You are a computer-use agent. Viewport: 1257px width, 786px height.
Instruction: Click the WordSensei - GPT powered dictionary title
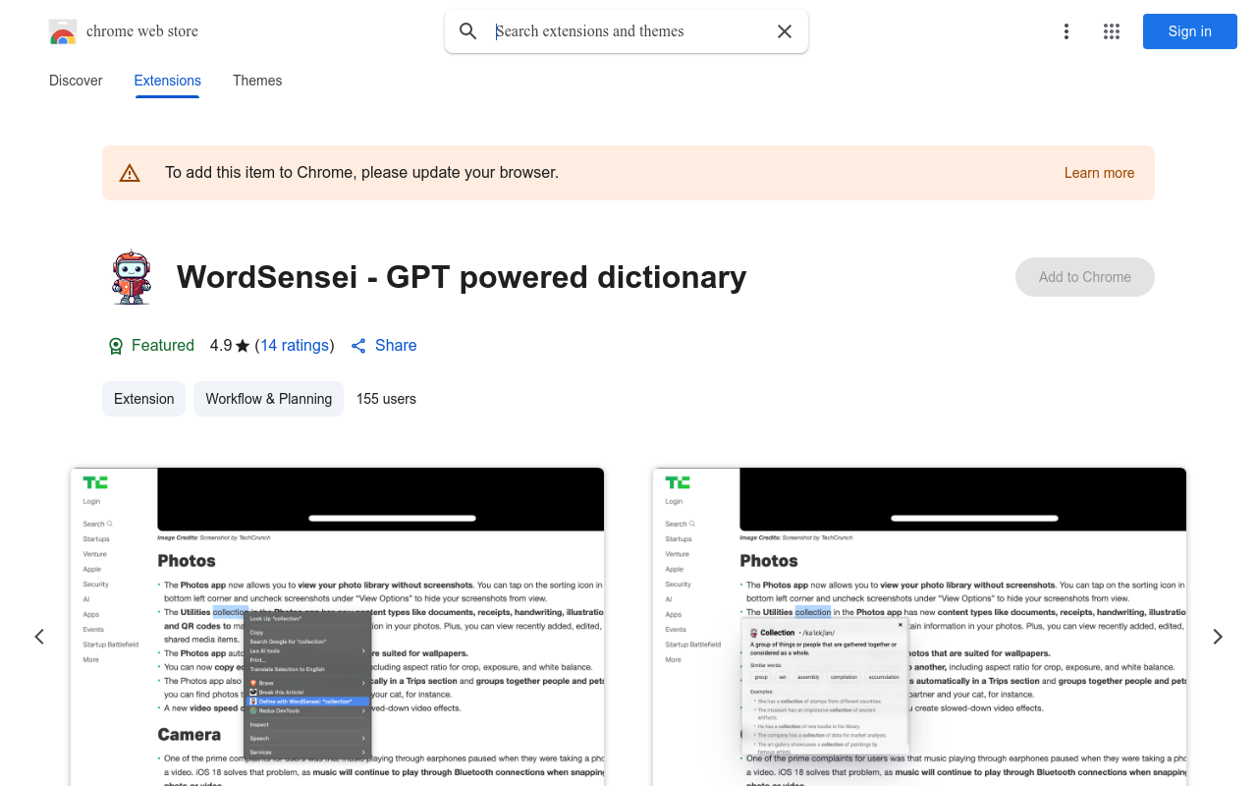point(462,277)
